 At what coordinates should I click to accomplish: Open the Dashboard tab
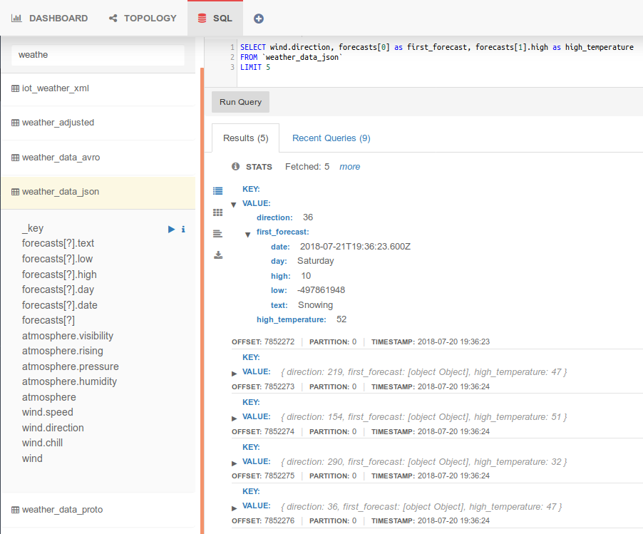[49, 18]
